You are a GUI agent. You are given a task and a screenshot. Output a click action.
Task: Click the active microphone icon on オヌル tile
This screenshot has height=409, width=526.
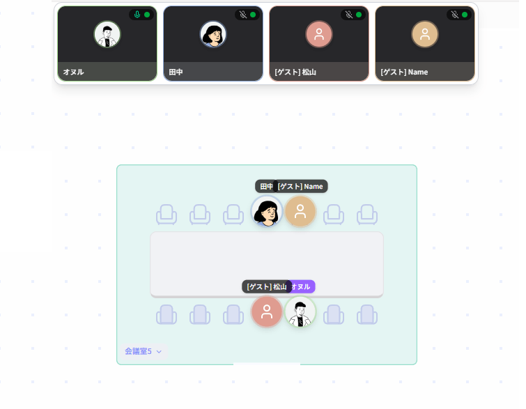137,15
